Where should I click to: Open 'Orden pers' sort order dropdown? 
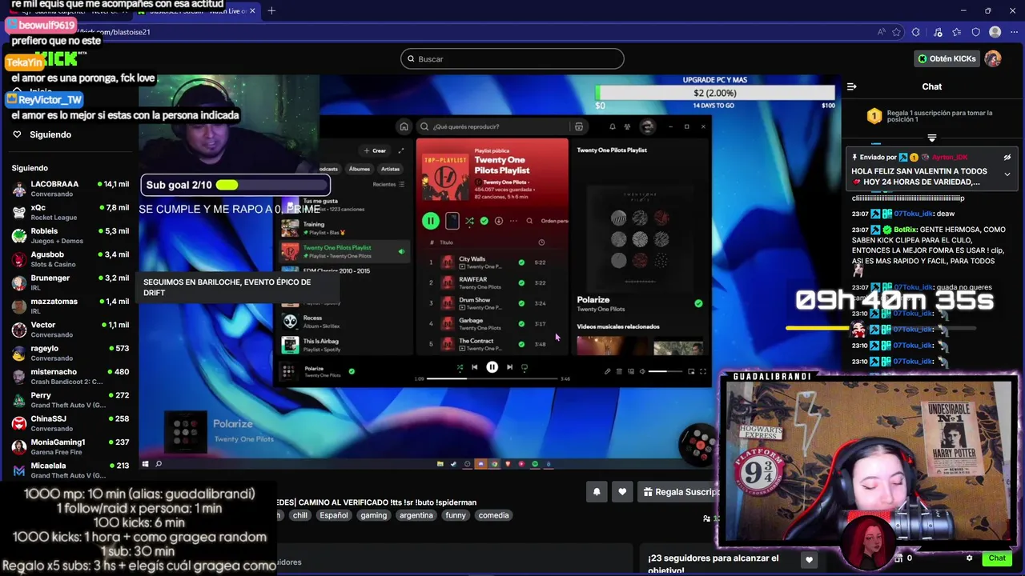[554, 221]
